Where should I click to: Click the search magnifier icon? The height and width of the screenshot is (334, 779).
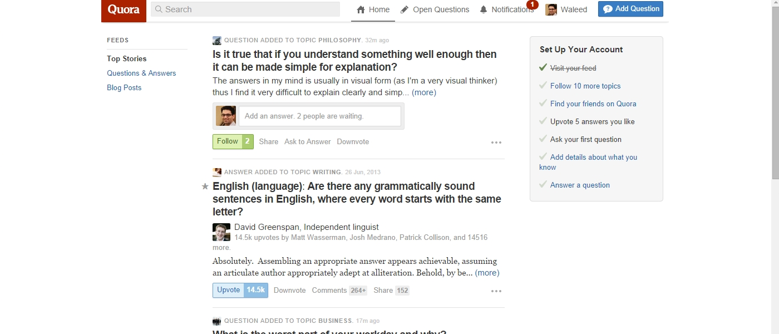[x=159, y=9]
